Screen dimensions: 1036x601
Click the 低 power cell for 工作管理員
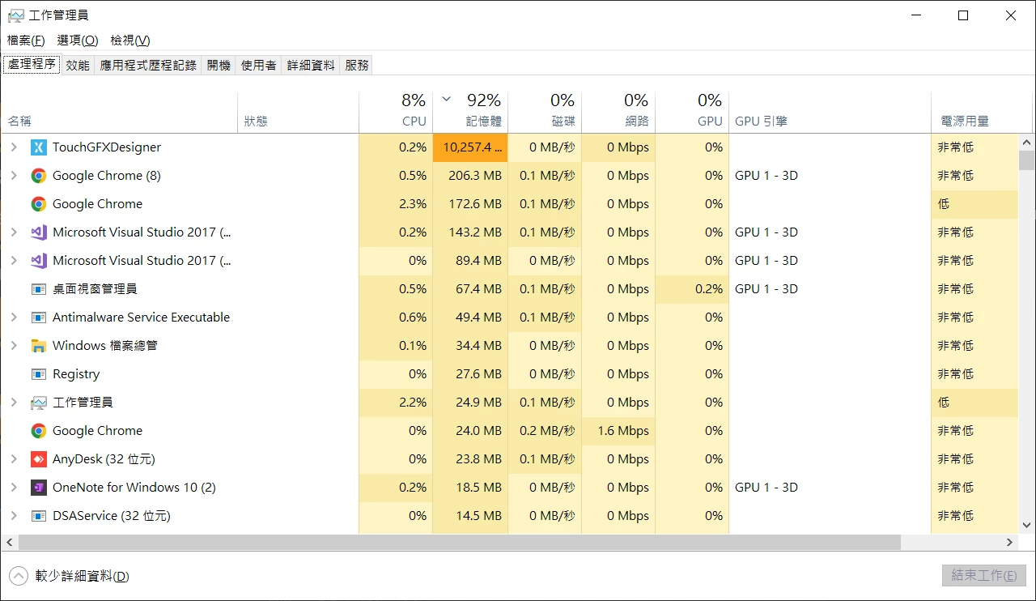(974, 403)
